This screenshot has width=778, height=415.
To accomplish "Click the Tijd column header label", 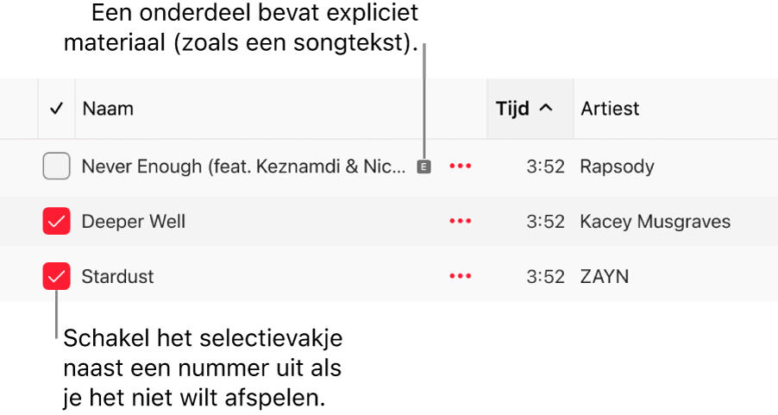I will click(x=512, y=109).
